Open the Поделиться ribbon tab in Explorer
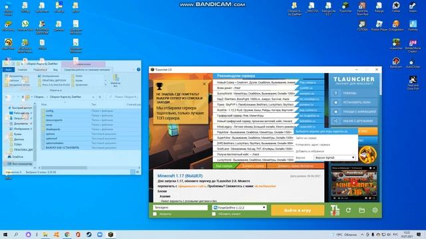 (x=40, y=70)
